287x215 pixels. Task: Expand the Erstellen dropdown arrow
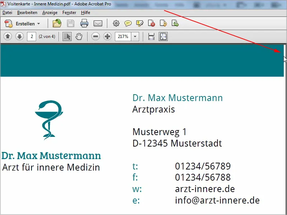tap(38, 24)
